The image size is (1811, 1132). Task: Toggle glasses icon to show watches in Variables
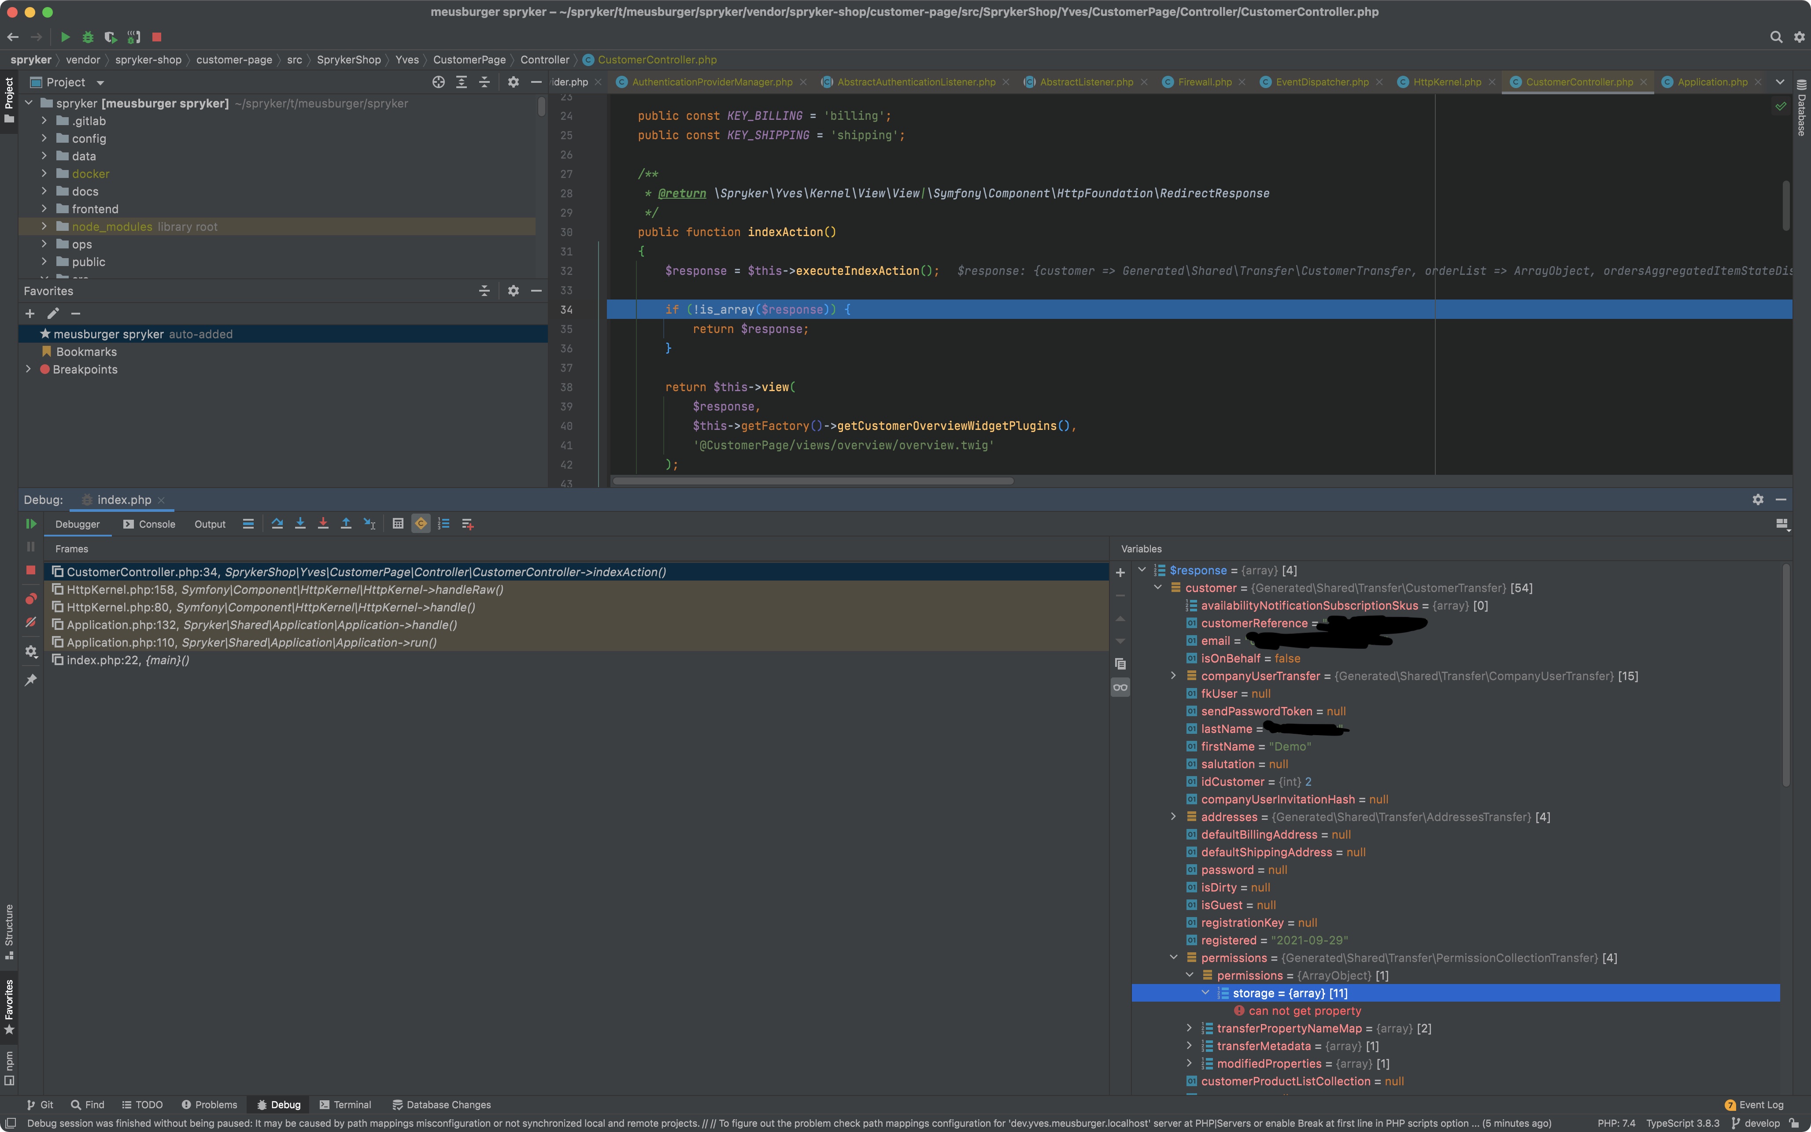point(1120,687)
